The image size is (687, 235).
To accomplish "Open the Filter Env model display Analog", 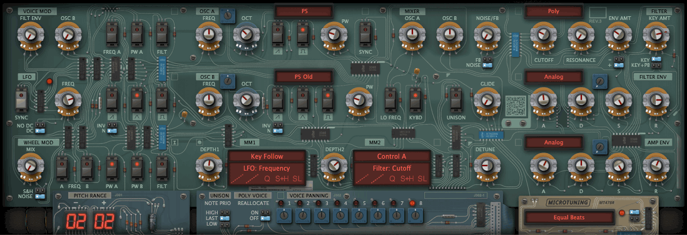I will [554, 77].
